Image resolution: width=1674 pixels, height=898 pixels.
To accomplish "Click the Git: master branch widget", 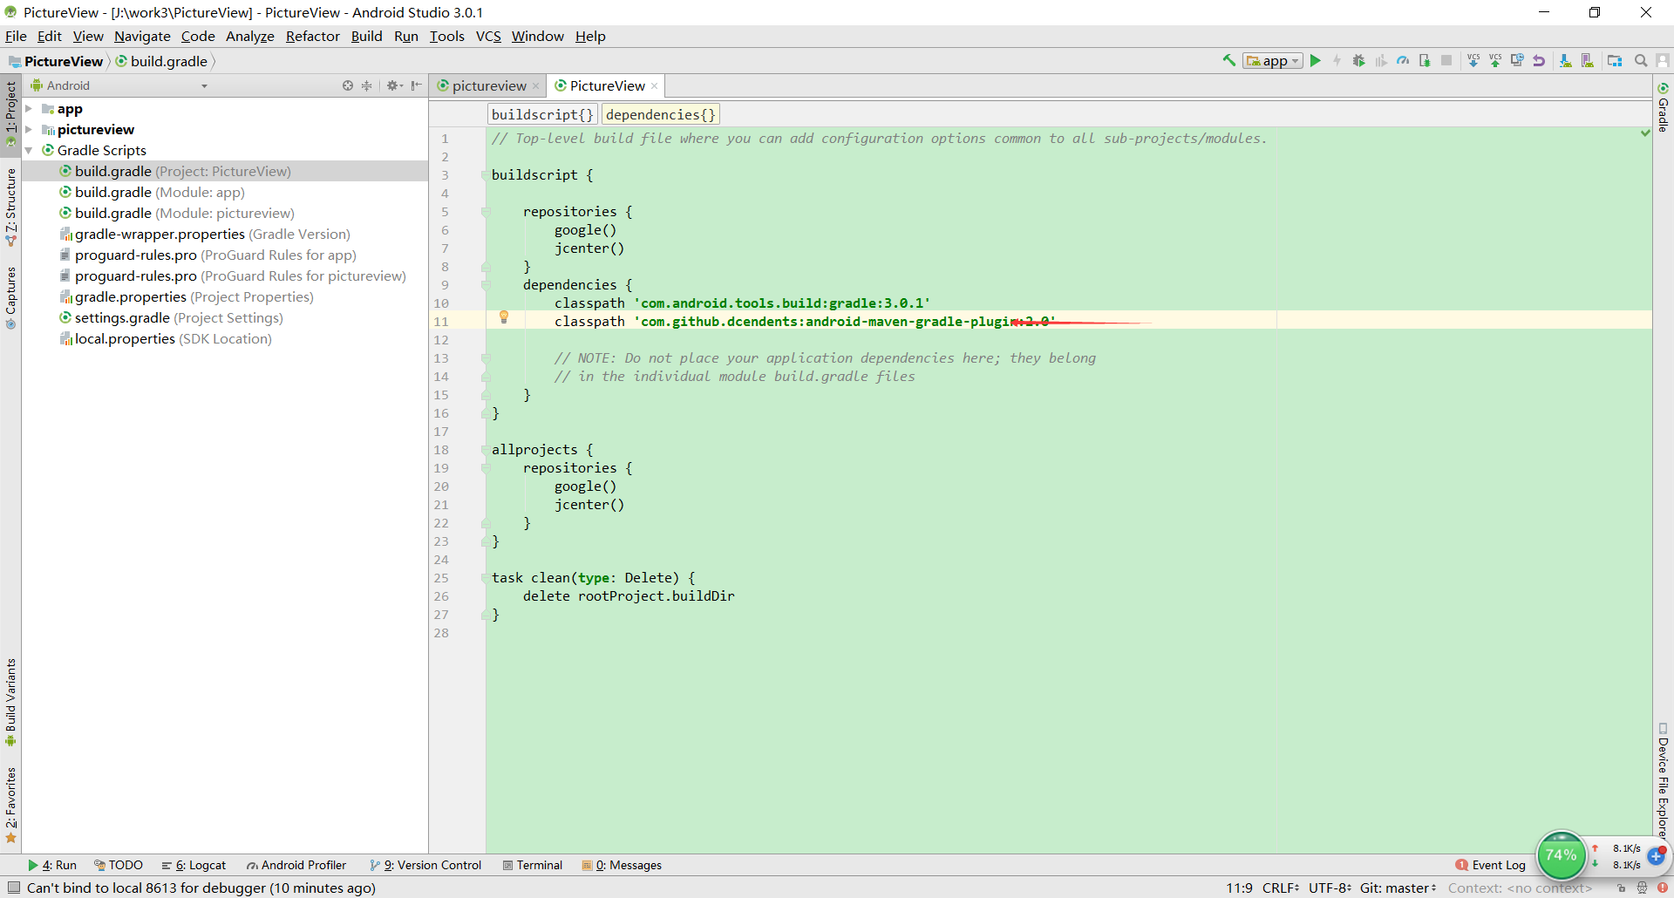I will click(x=1398, y=888).
